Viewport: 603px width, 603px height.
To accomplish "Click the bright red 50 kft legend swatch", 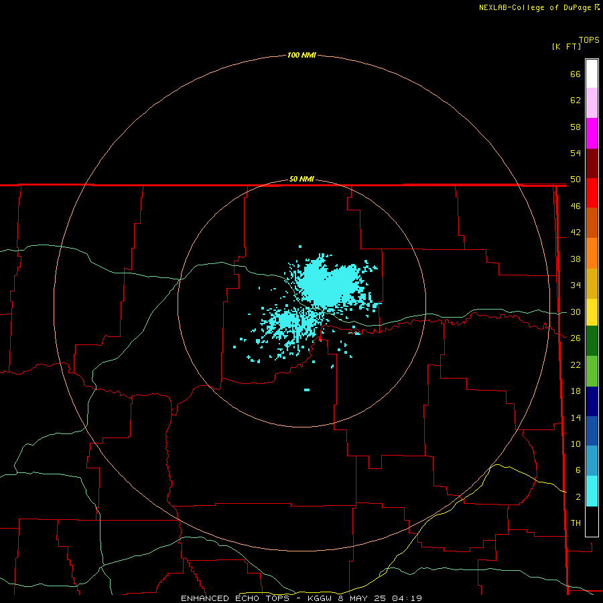I will (x=592, y=193).
